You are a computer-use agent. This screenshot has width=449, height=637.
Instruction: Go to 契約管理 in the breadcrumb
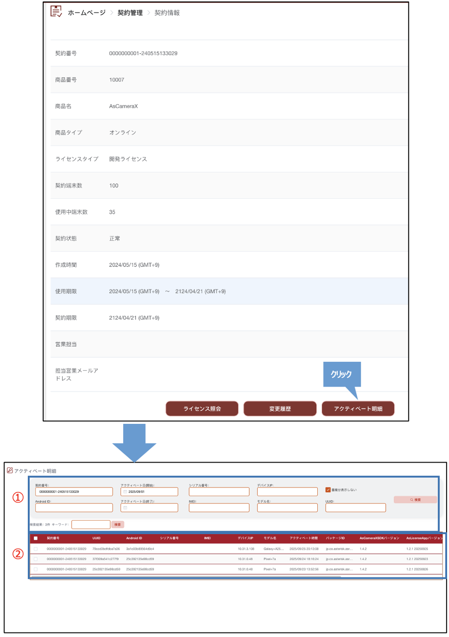[x=130, y=13]
